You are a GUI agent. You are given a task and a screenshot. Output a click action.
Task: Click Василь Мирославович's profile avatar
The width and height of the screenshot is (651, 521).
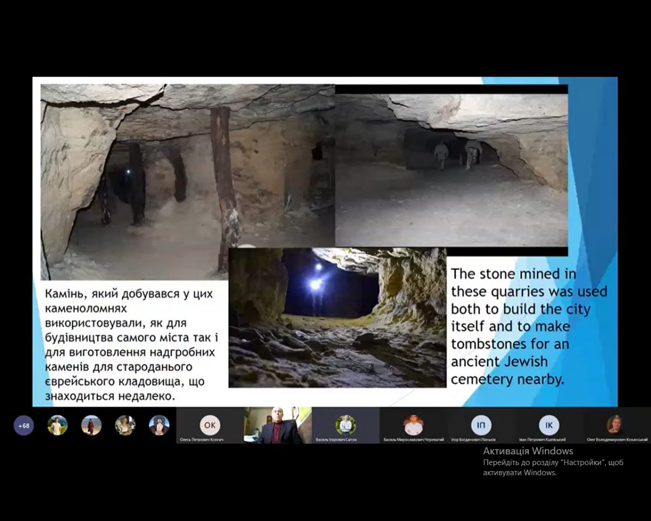pyautogui.click(x=413, y=425)
